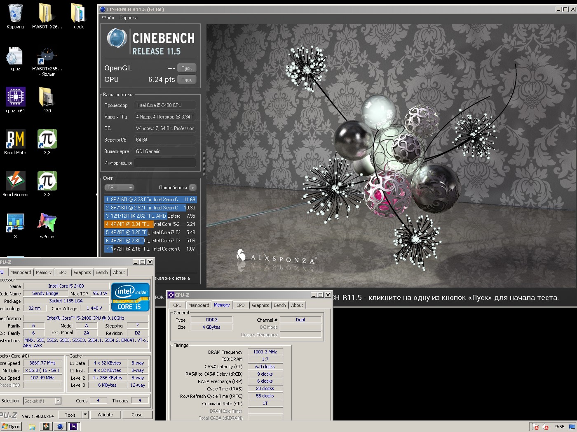
Task: Open Bench tab in left CPU-Z window
Action: pyautogui.click(x=102, y=272)
